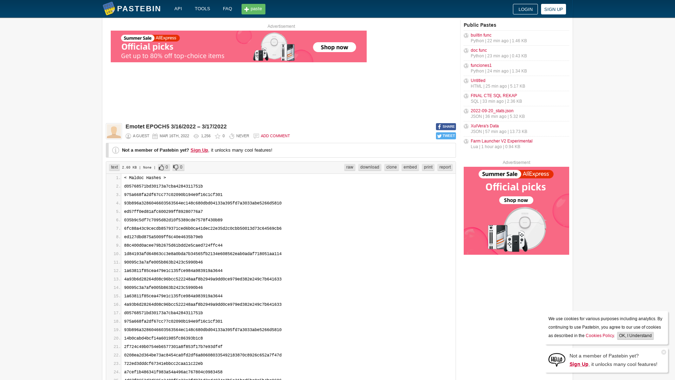Click hash line ed57ff0ed81afc600299ff89280776a7

pos(163,212)
